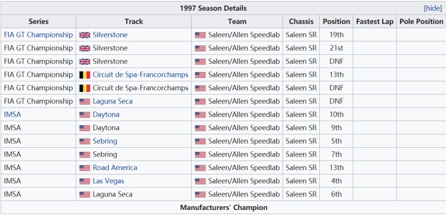Screen dimensions: 446x224
Task: Click the US flag beside Las Vegas
Action: coord(85,181)
